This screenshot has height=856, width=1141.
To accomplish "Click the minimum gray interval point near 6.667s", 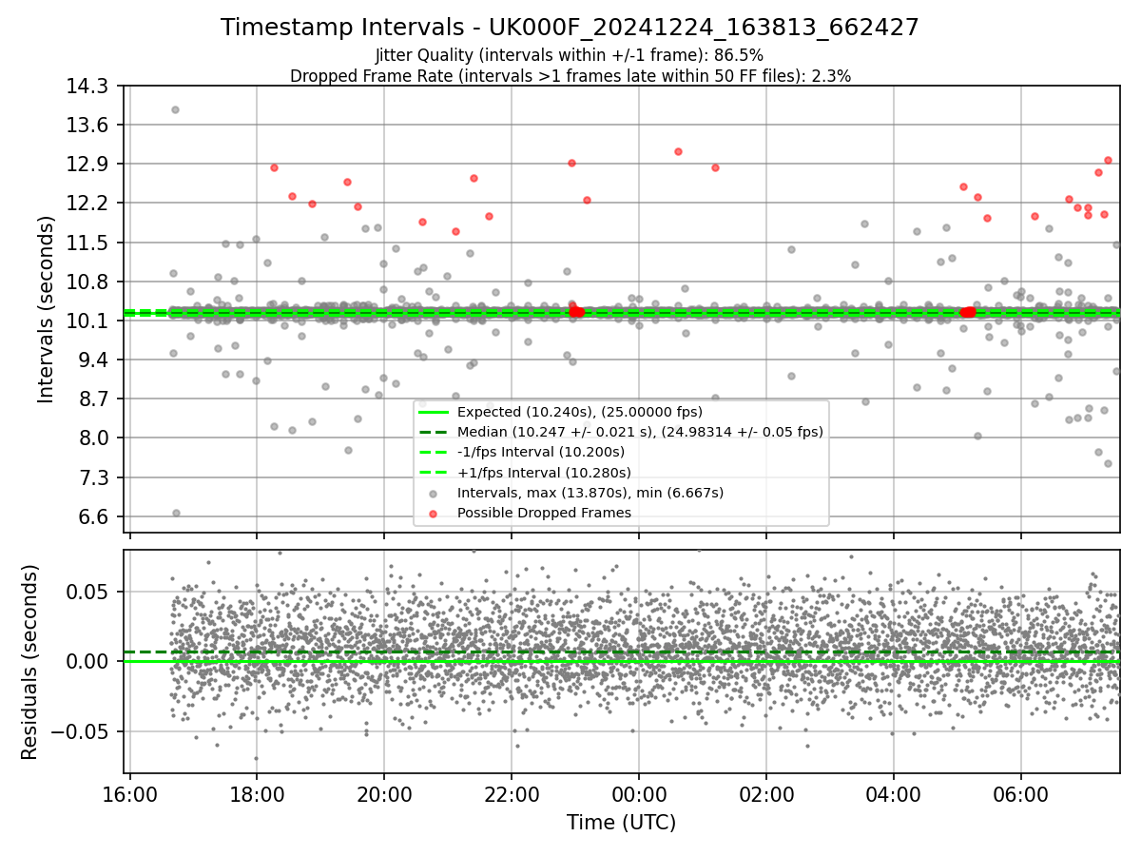I will [x=176, y=513].
